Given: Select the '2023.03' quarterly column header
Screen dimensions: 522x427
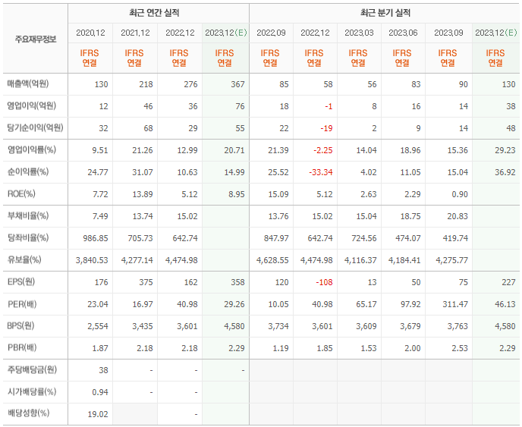Looking at the screenshot, I should tap(359, 33).
